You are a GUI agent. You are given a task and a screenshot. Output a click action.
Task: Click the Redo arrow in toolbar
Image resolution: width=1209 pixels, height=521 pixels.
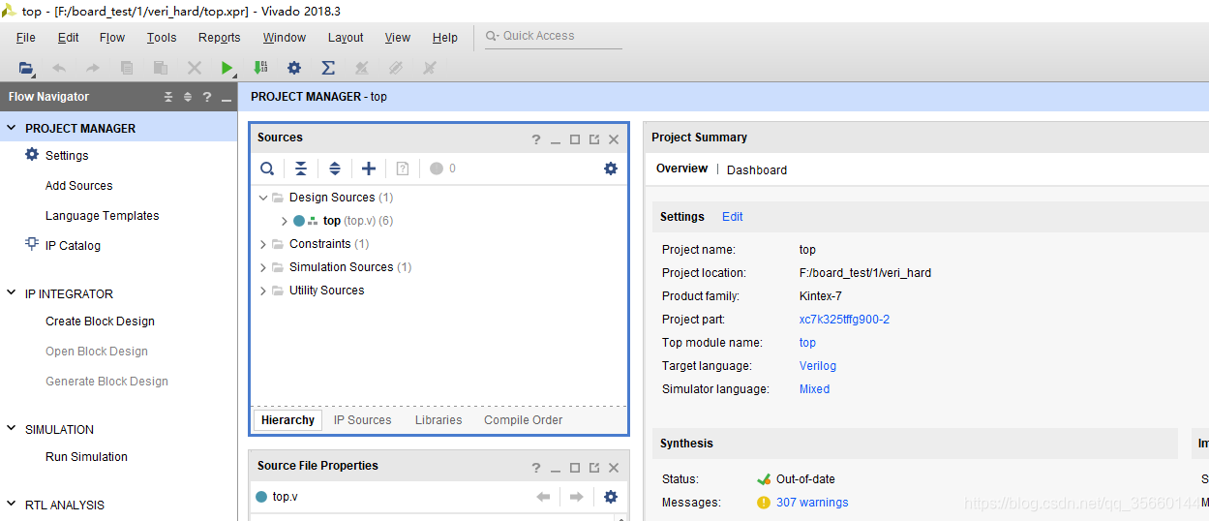(x=93, y=68)
